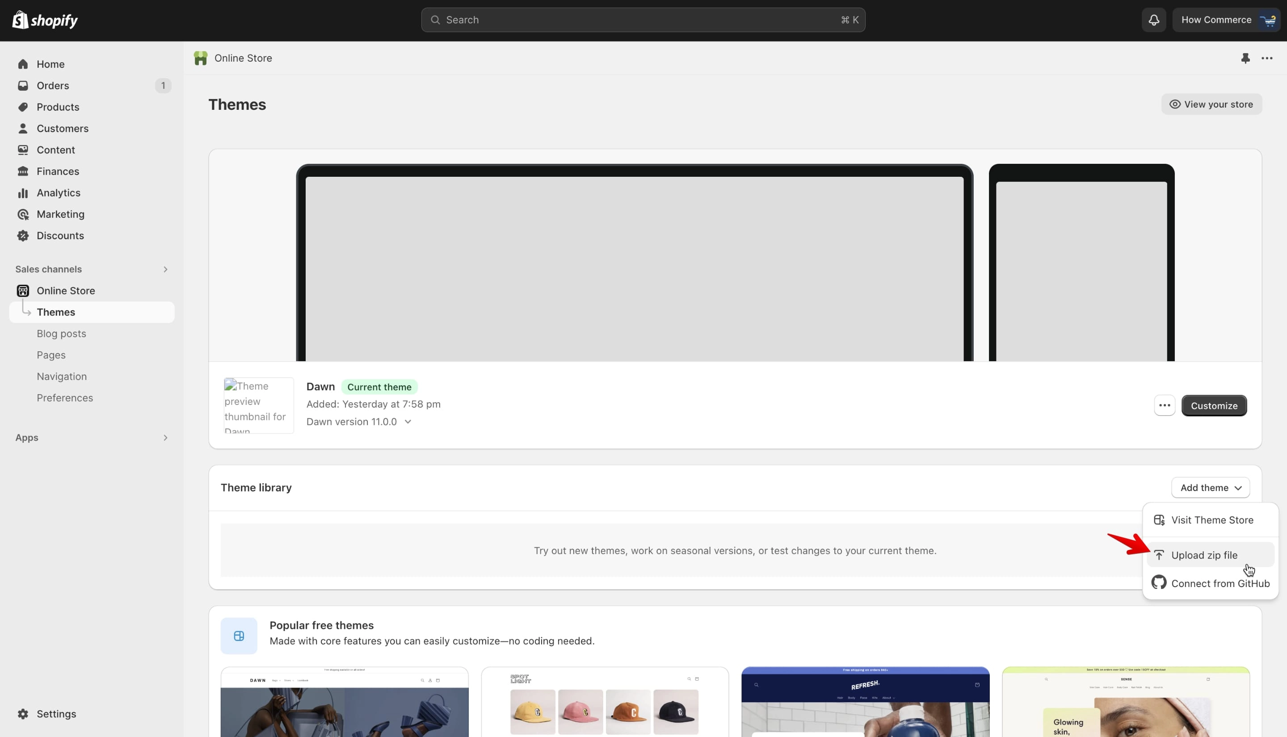This screenshot has height=737, width=1287.
Task: Click the Customize button
Action: [1214, 405]
